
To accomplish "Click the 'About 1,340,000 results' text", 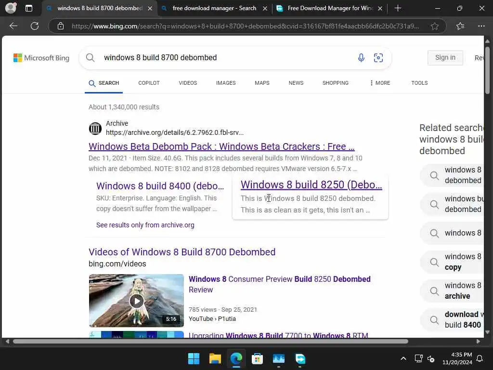I will click(x=124, y=107).
